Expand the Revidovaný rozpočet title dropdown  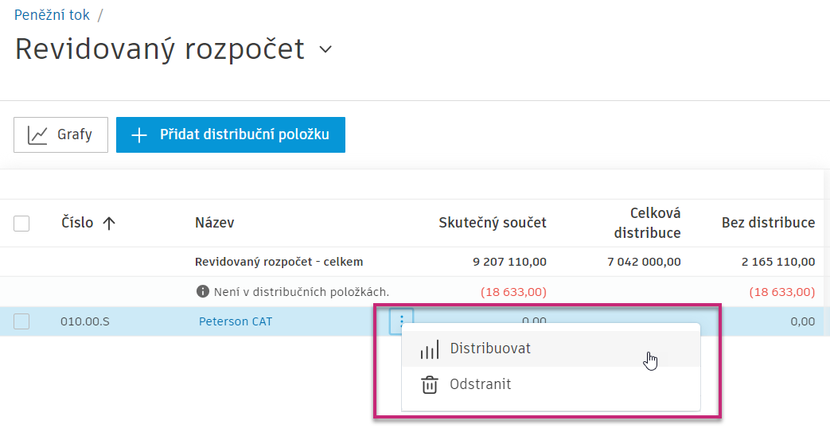tap(325, 49)
